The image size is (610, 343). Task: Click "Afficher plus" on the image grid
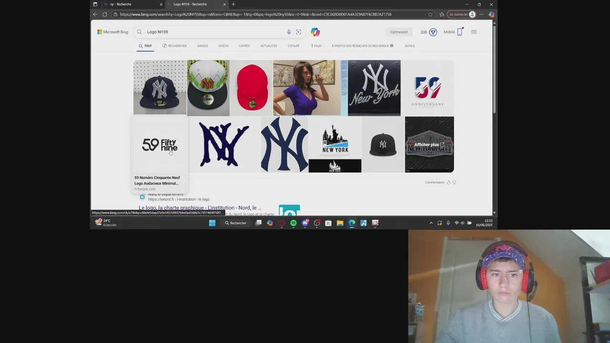[429, 145]
